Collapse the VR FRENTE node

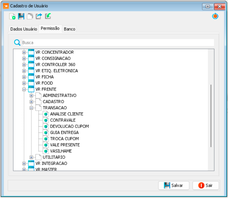pyautogui.click(x=24, y=89)
